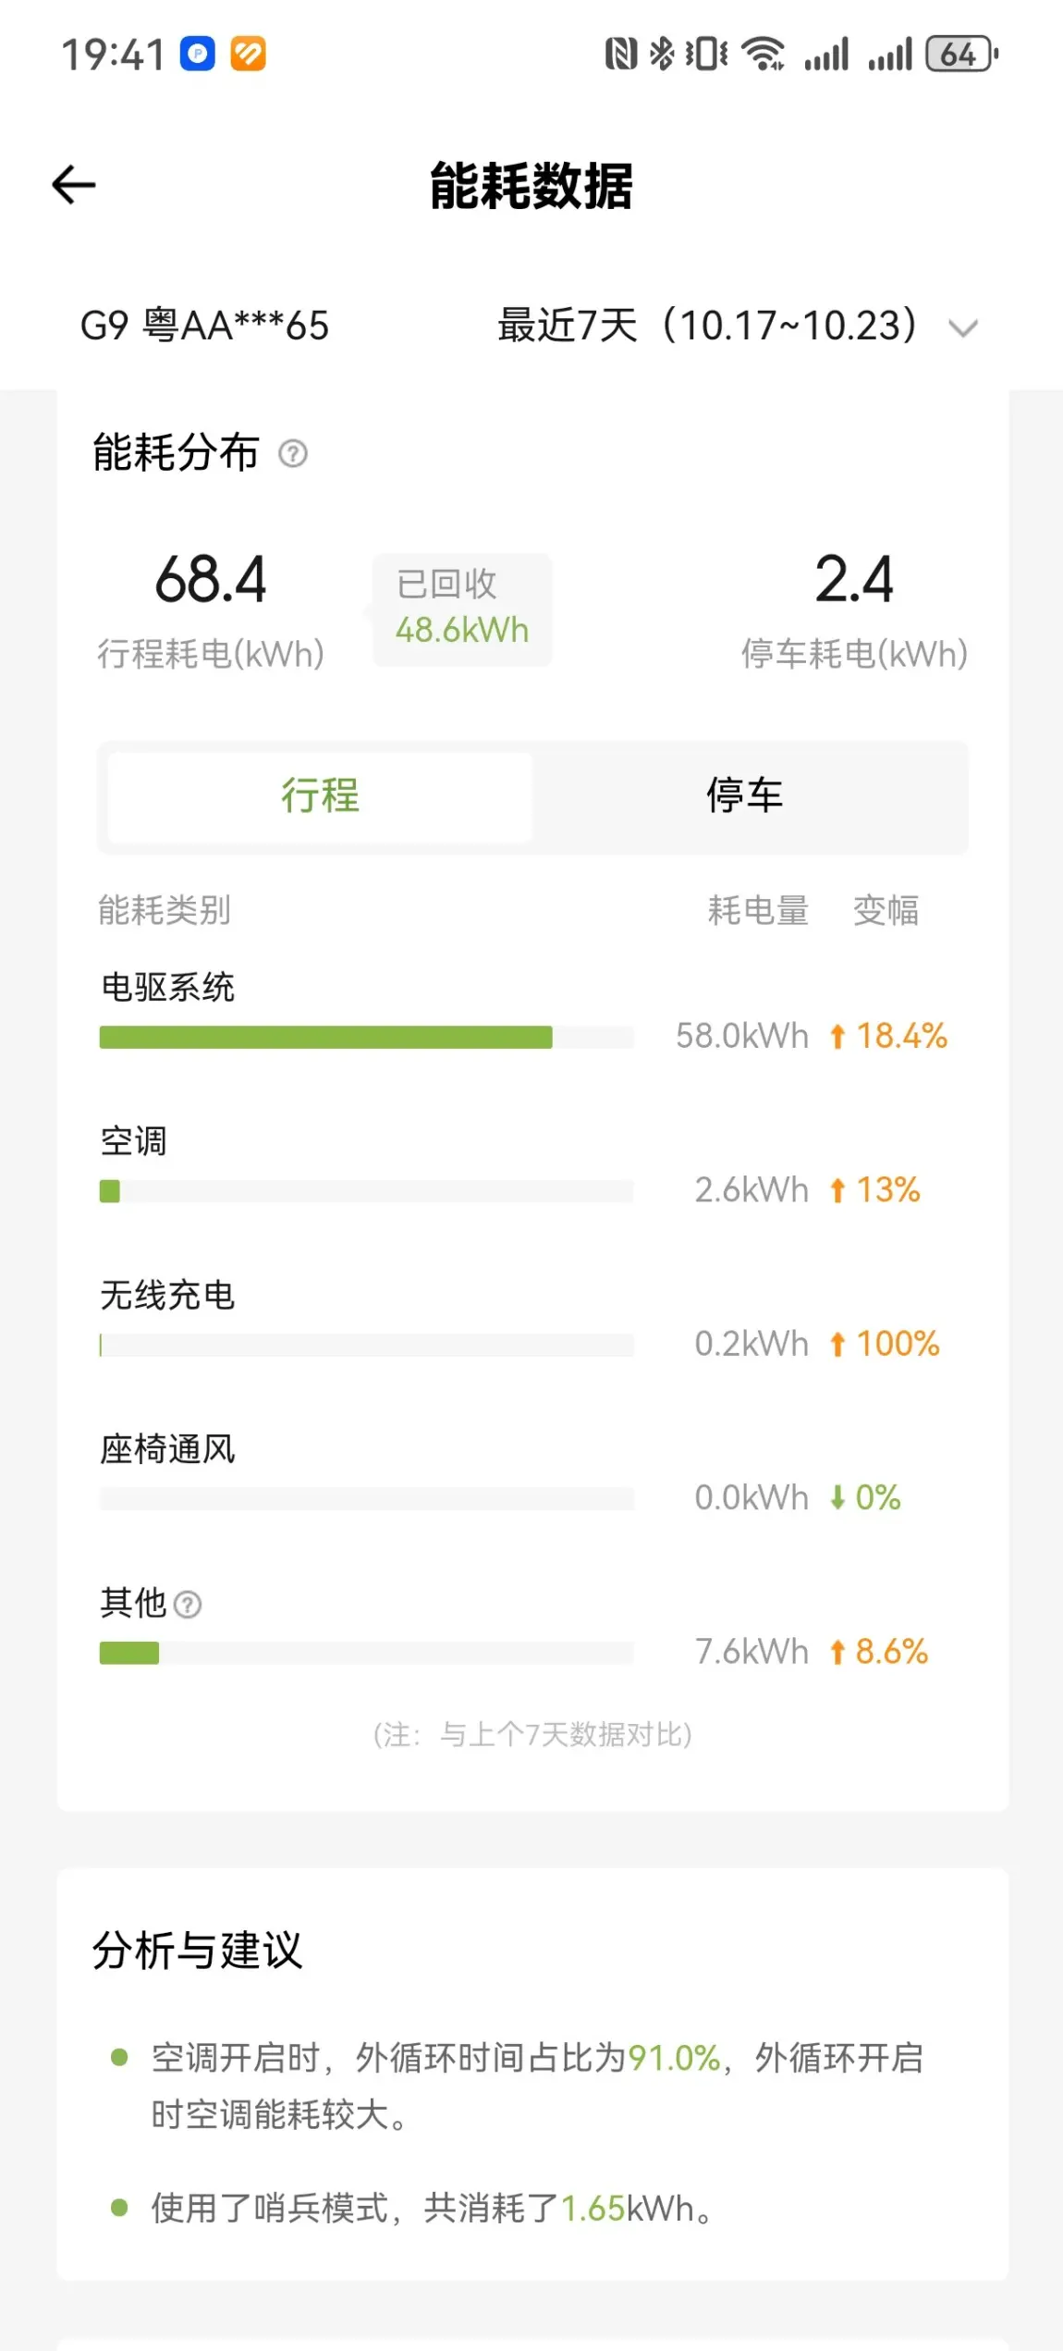Screen dimensions: 1063x2351
Task: Open help icon beside 能耗分布
Action: (x=293, y=454)
